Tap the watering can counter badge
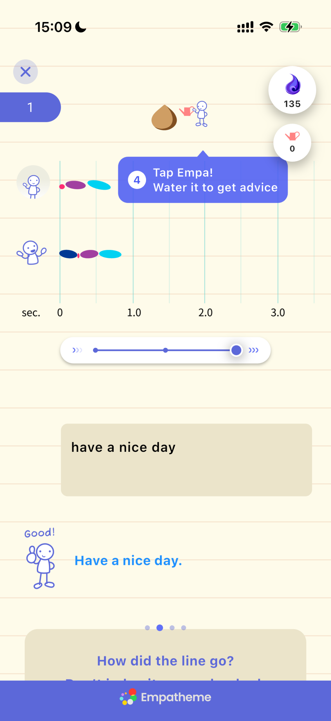 (292, 143)
